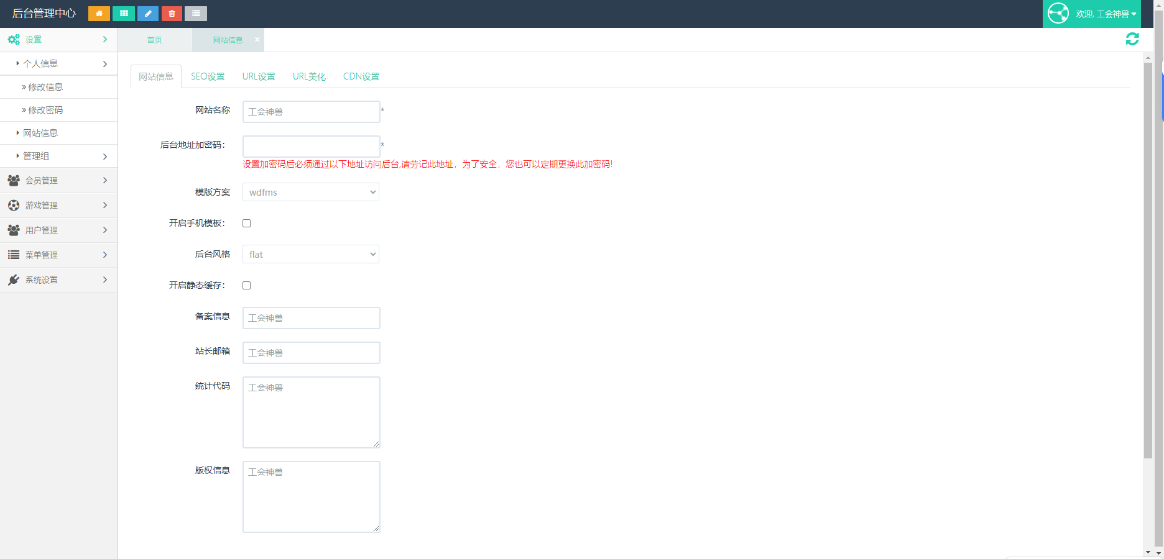Expand the 系统设置 menu chevron
The height and width of the screenshot is (559, 1164).
105,279
